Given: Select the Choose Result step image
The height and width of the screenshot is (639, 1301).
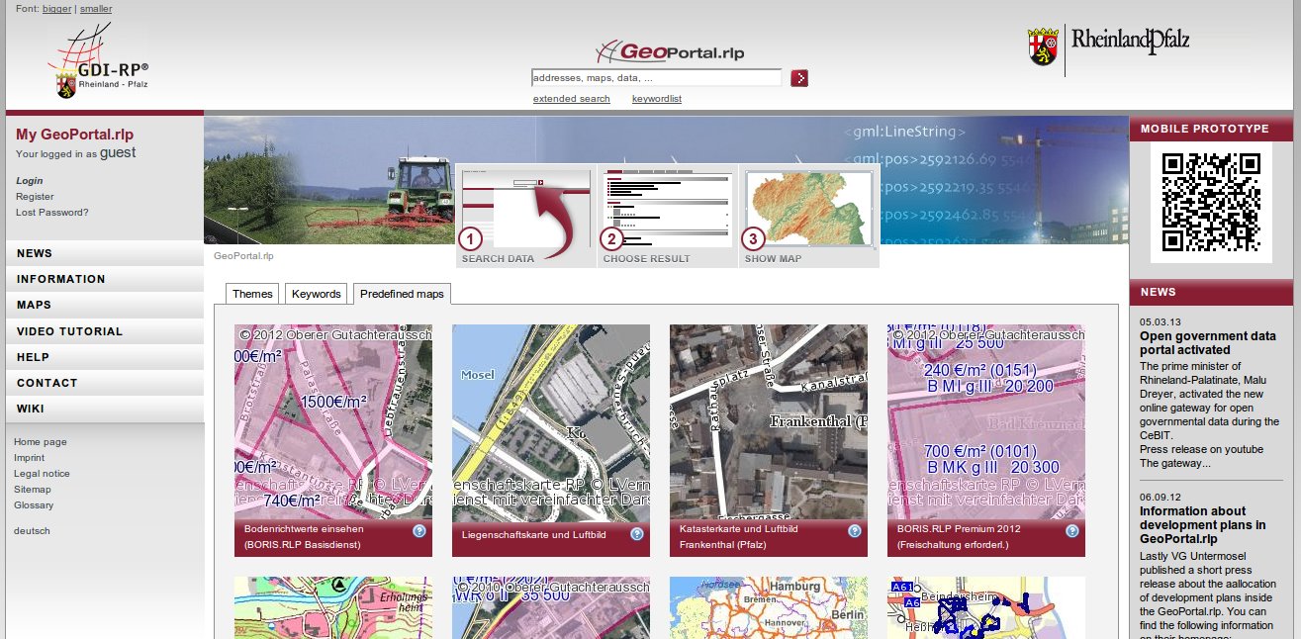Looking at the screenshot, I should (x=668, y=216).
